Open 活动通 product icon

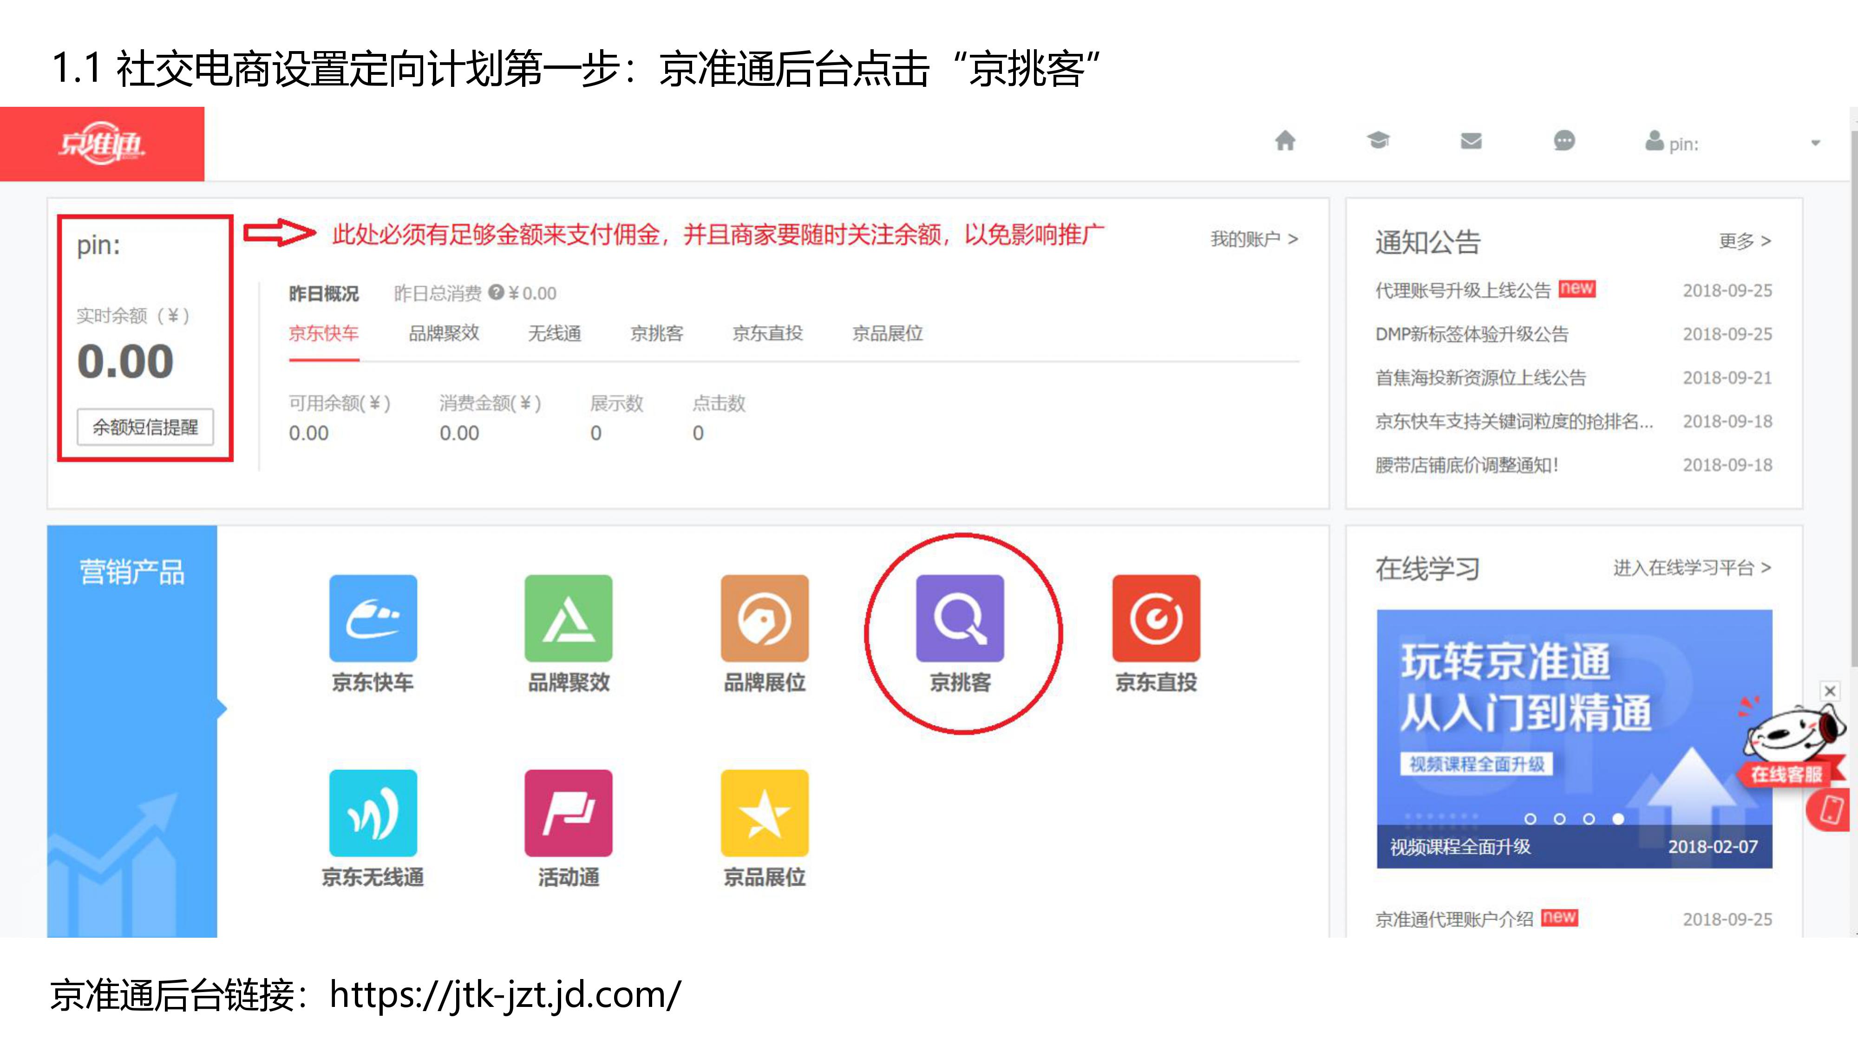[x=569, y=813]
